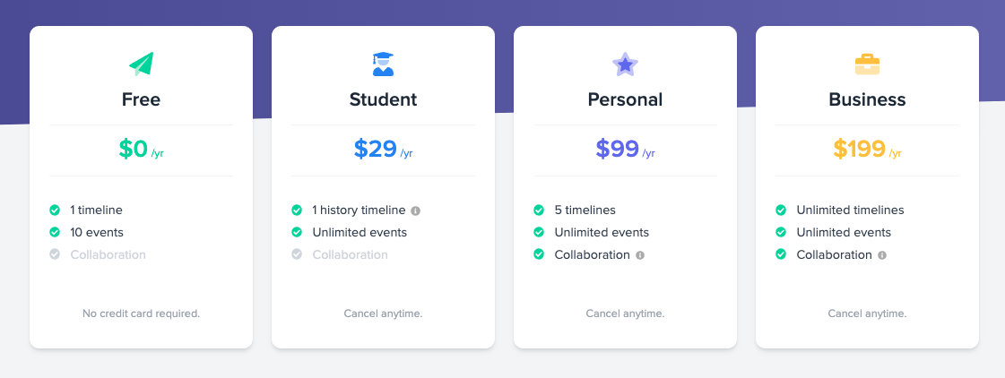Click the Student graduate cap icon
Image resolution: width=1005 pixels, height=378 pixels.
(x=383, y=64)
